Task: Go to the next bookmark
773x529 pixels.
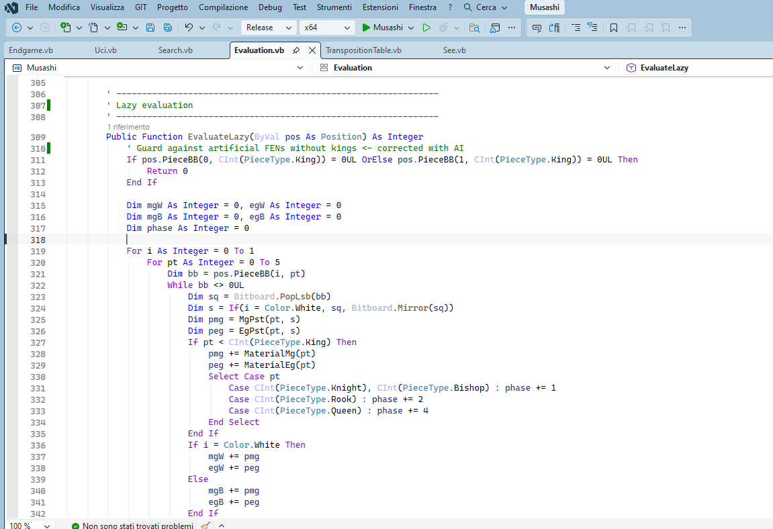Action: tap(649, 28)
